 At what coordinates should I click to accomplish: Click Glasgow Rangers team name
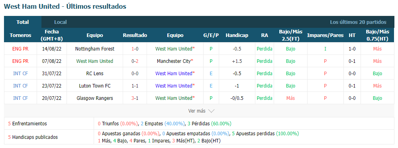[95, 98]
